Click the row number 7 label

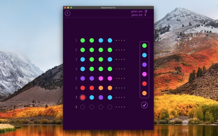[x=76, y=97]
